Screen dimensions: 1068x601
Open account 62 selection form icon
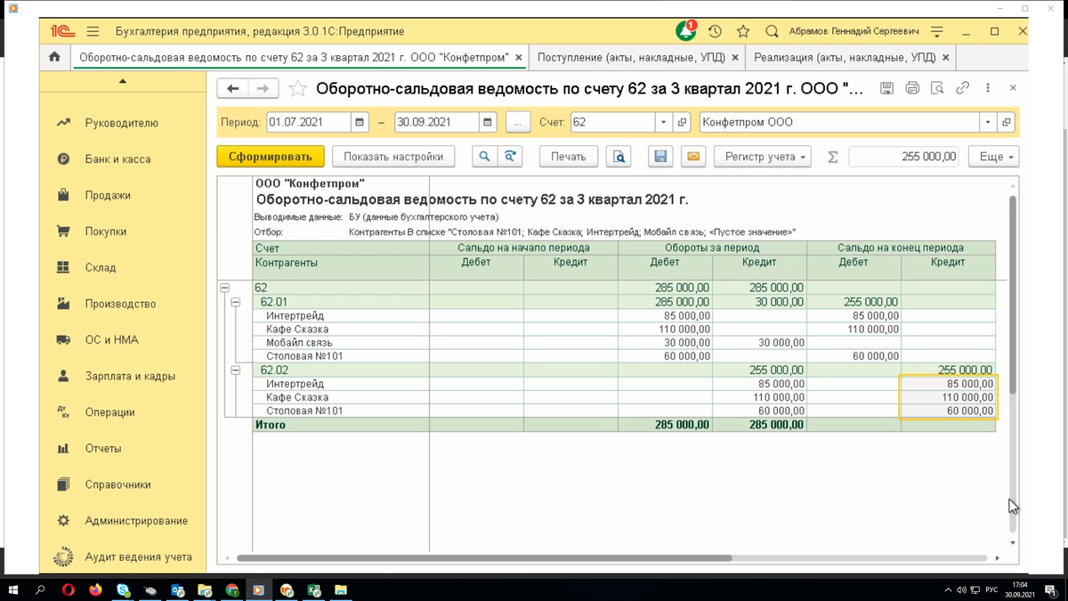pyautogui.click(x=683, y=122)
